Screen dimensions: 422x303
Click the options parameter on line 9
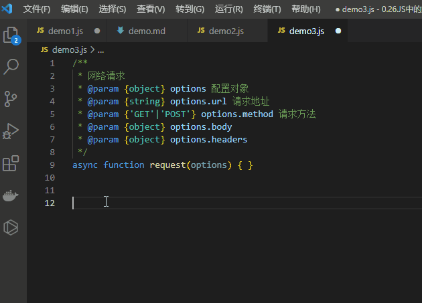point(209,165)
